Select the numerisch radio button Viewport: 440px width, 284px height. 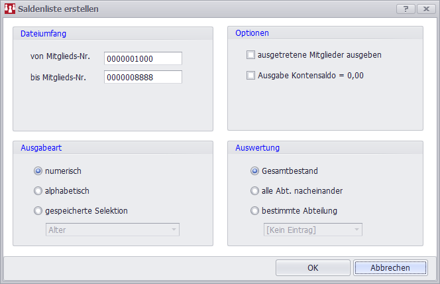[x=38, y=171]
